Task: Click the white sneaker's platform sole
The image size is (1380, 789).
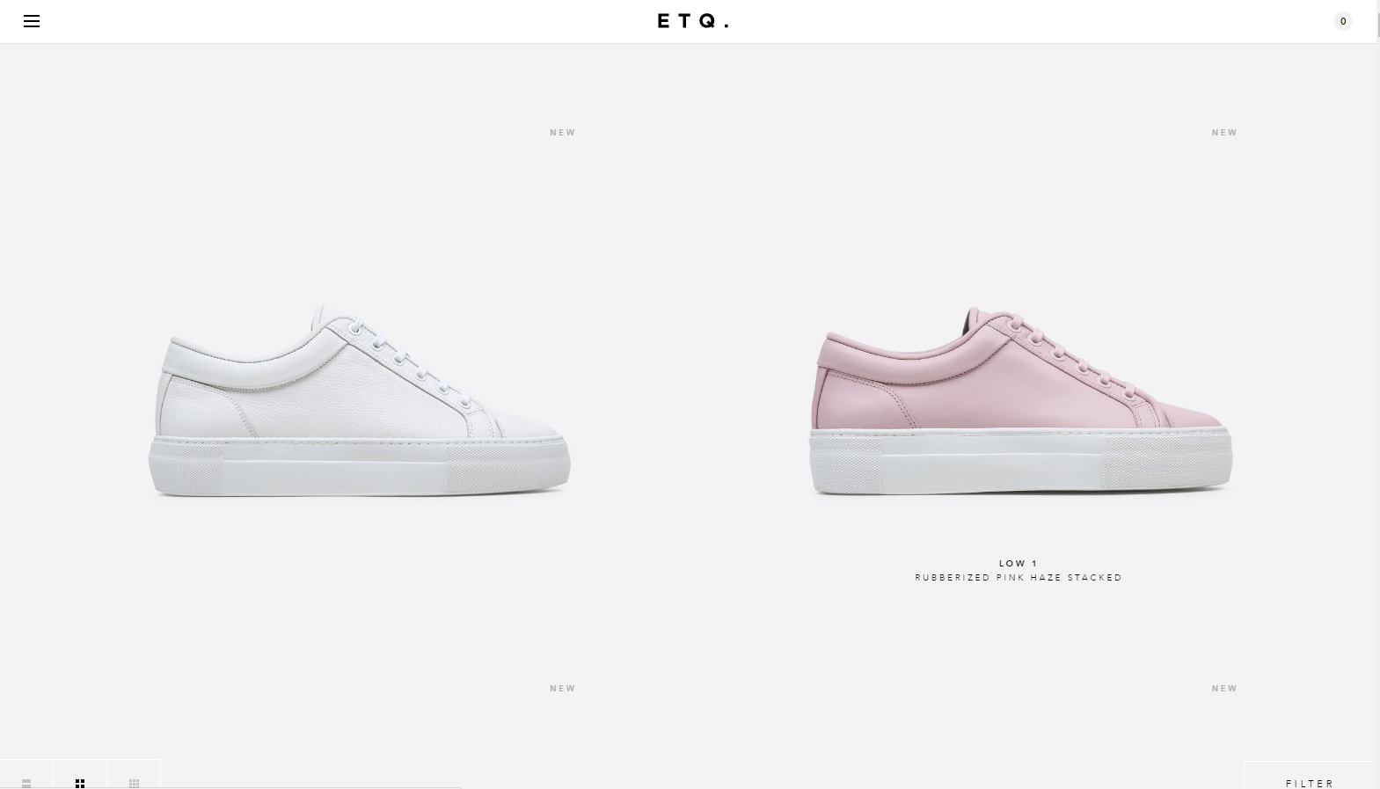Action: click(359, 467)
